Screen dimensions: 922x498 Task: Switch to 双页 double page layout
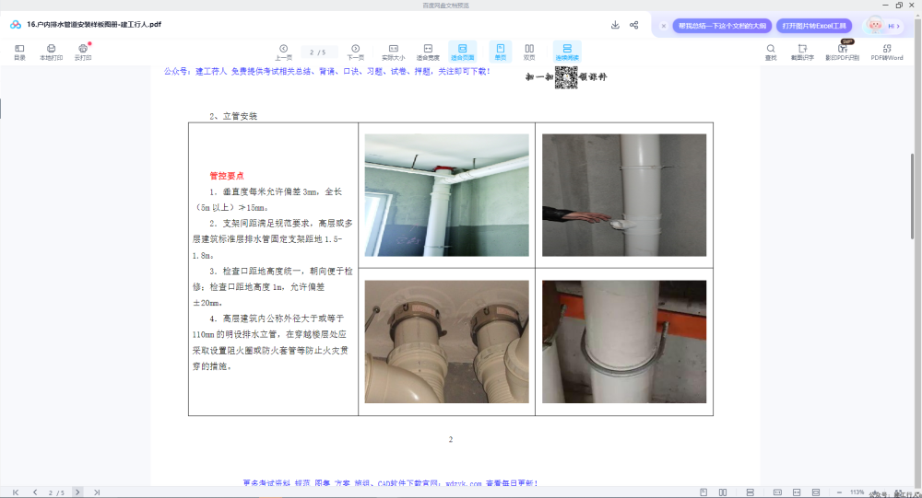pyautogui.click(x=529, y=52)
